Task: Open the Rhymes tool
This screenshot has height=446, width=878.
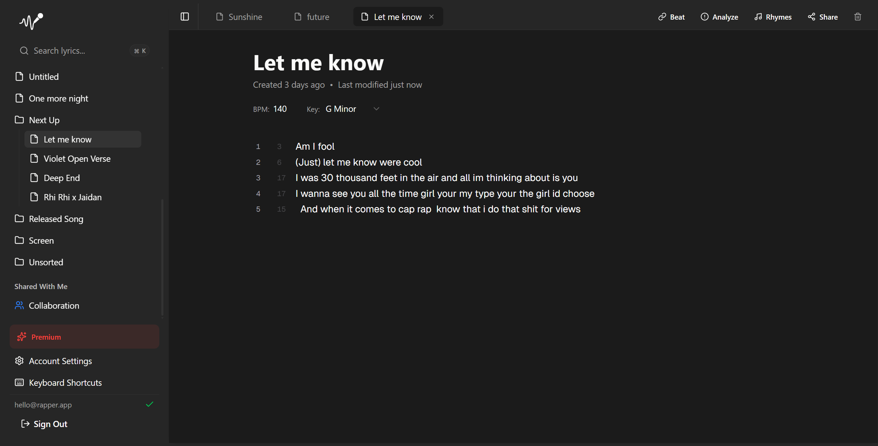Action: coord(773,17)
